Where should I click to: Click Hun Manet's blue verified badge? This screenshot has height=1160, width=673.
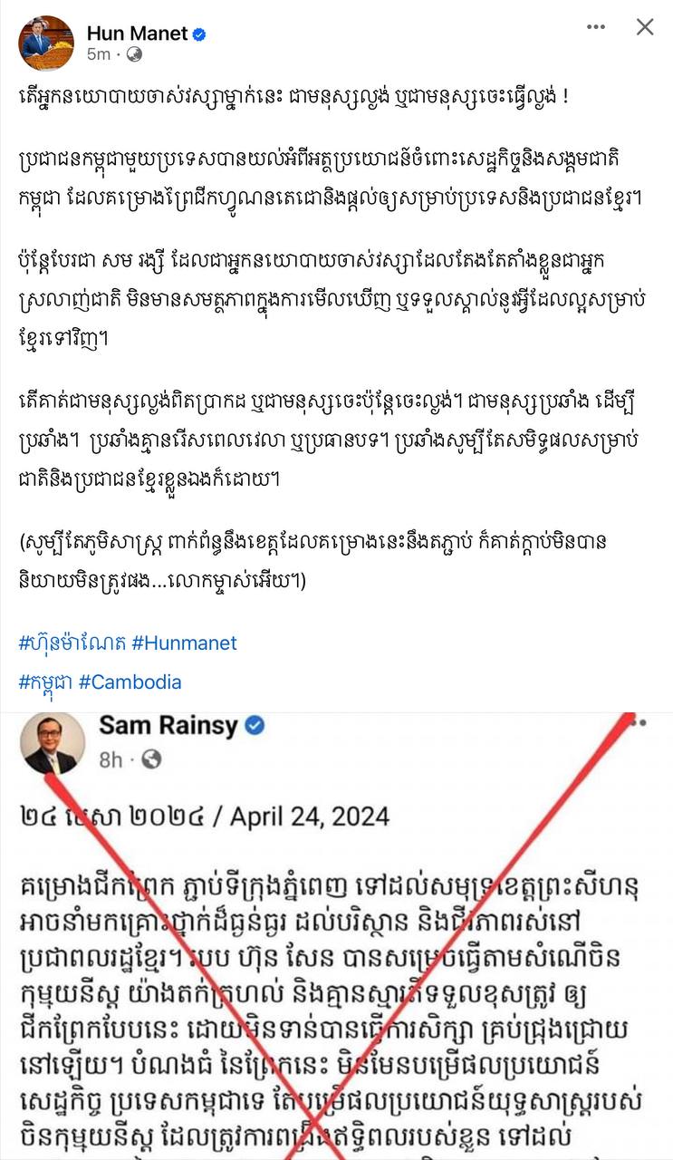pyautogui.click(x=199, y=34)
